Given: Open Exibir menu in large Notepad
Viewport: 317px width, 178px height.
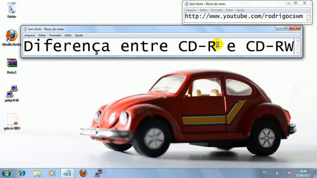Looking at the screenshot, I should point(68,35).
